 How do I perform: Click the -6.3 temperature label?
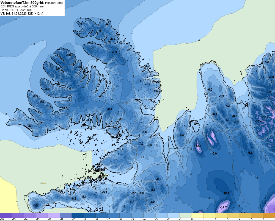(221, 96)
